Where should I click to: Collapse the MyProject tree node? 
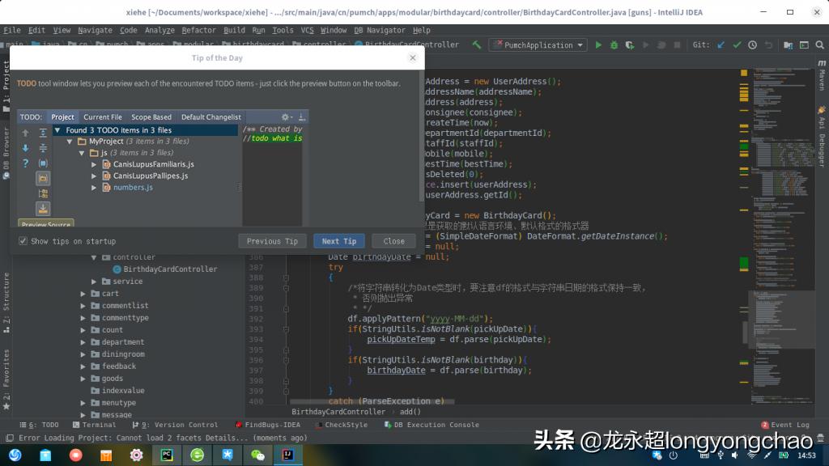click(68, 142)
